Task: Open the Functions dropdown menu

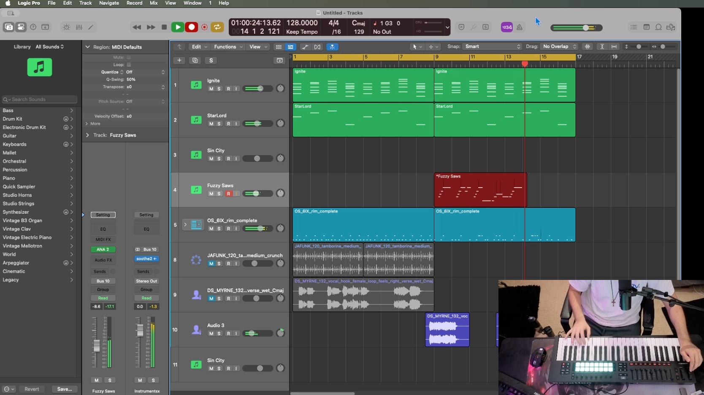Action: pyautogui.click(x=228, y=47)
